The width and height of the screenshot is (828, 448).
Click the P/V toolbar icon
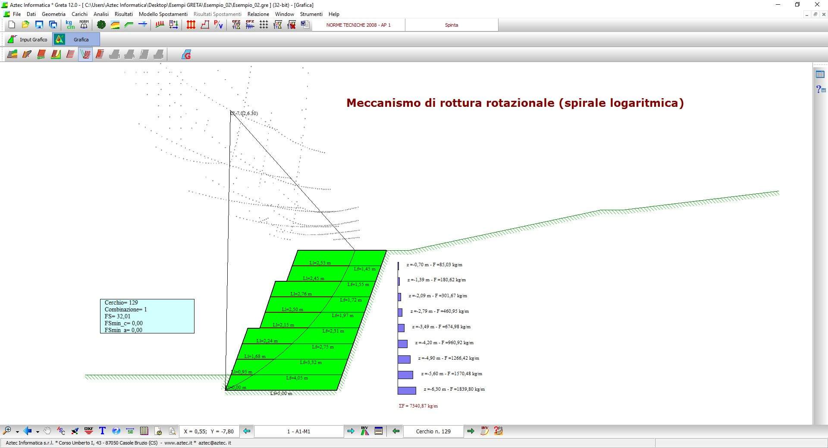point(219,25)
